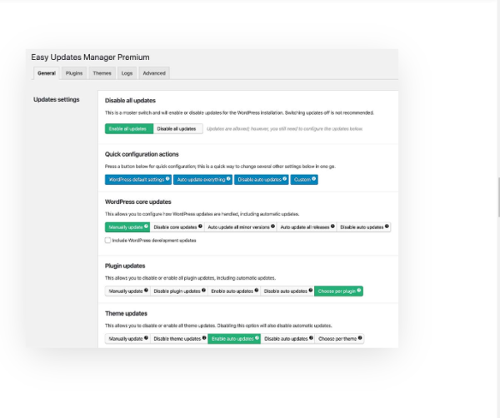Select plugin Disable auto updates
500x418 pixels.
(287, 291)
